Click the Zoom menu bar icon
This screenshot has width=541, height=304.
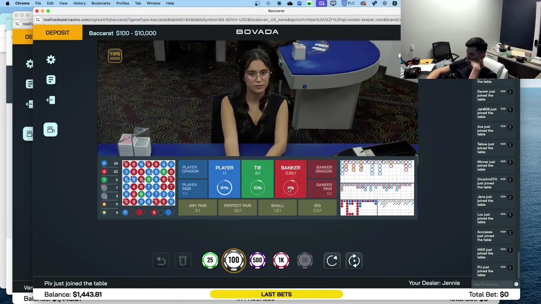300,3
